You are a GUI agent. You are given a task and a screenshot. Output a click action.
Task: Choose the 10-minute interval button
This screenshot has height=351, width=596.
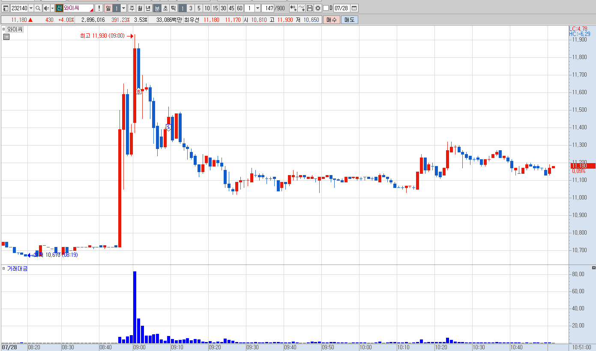pyautogui.click(x=207, y=8)
